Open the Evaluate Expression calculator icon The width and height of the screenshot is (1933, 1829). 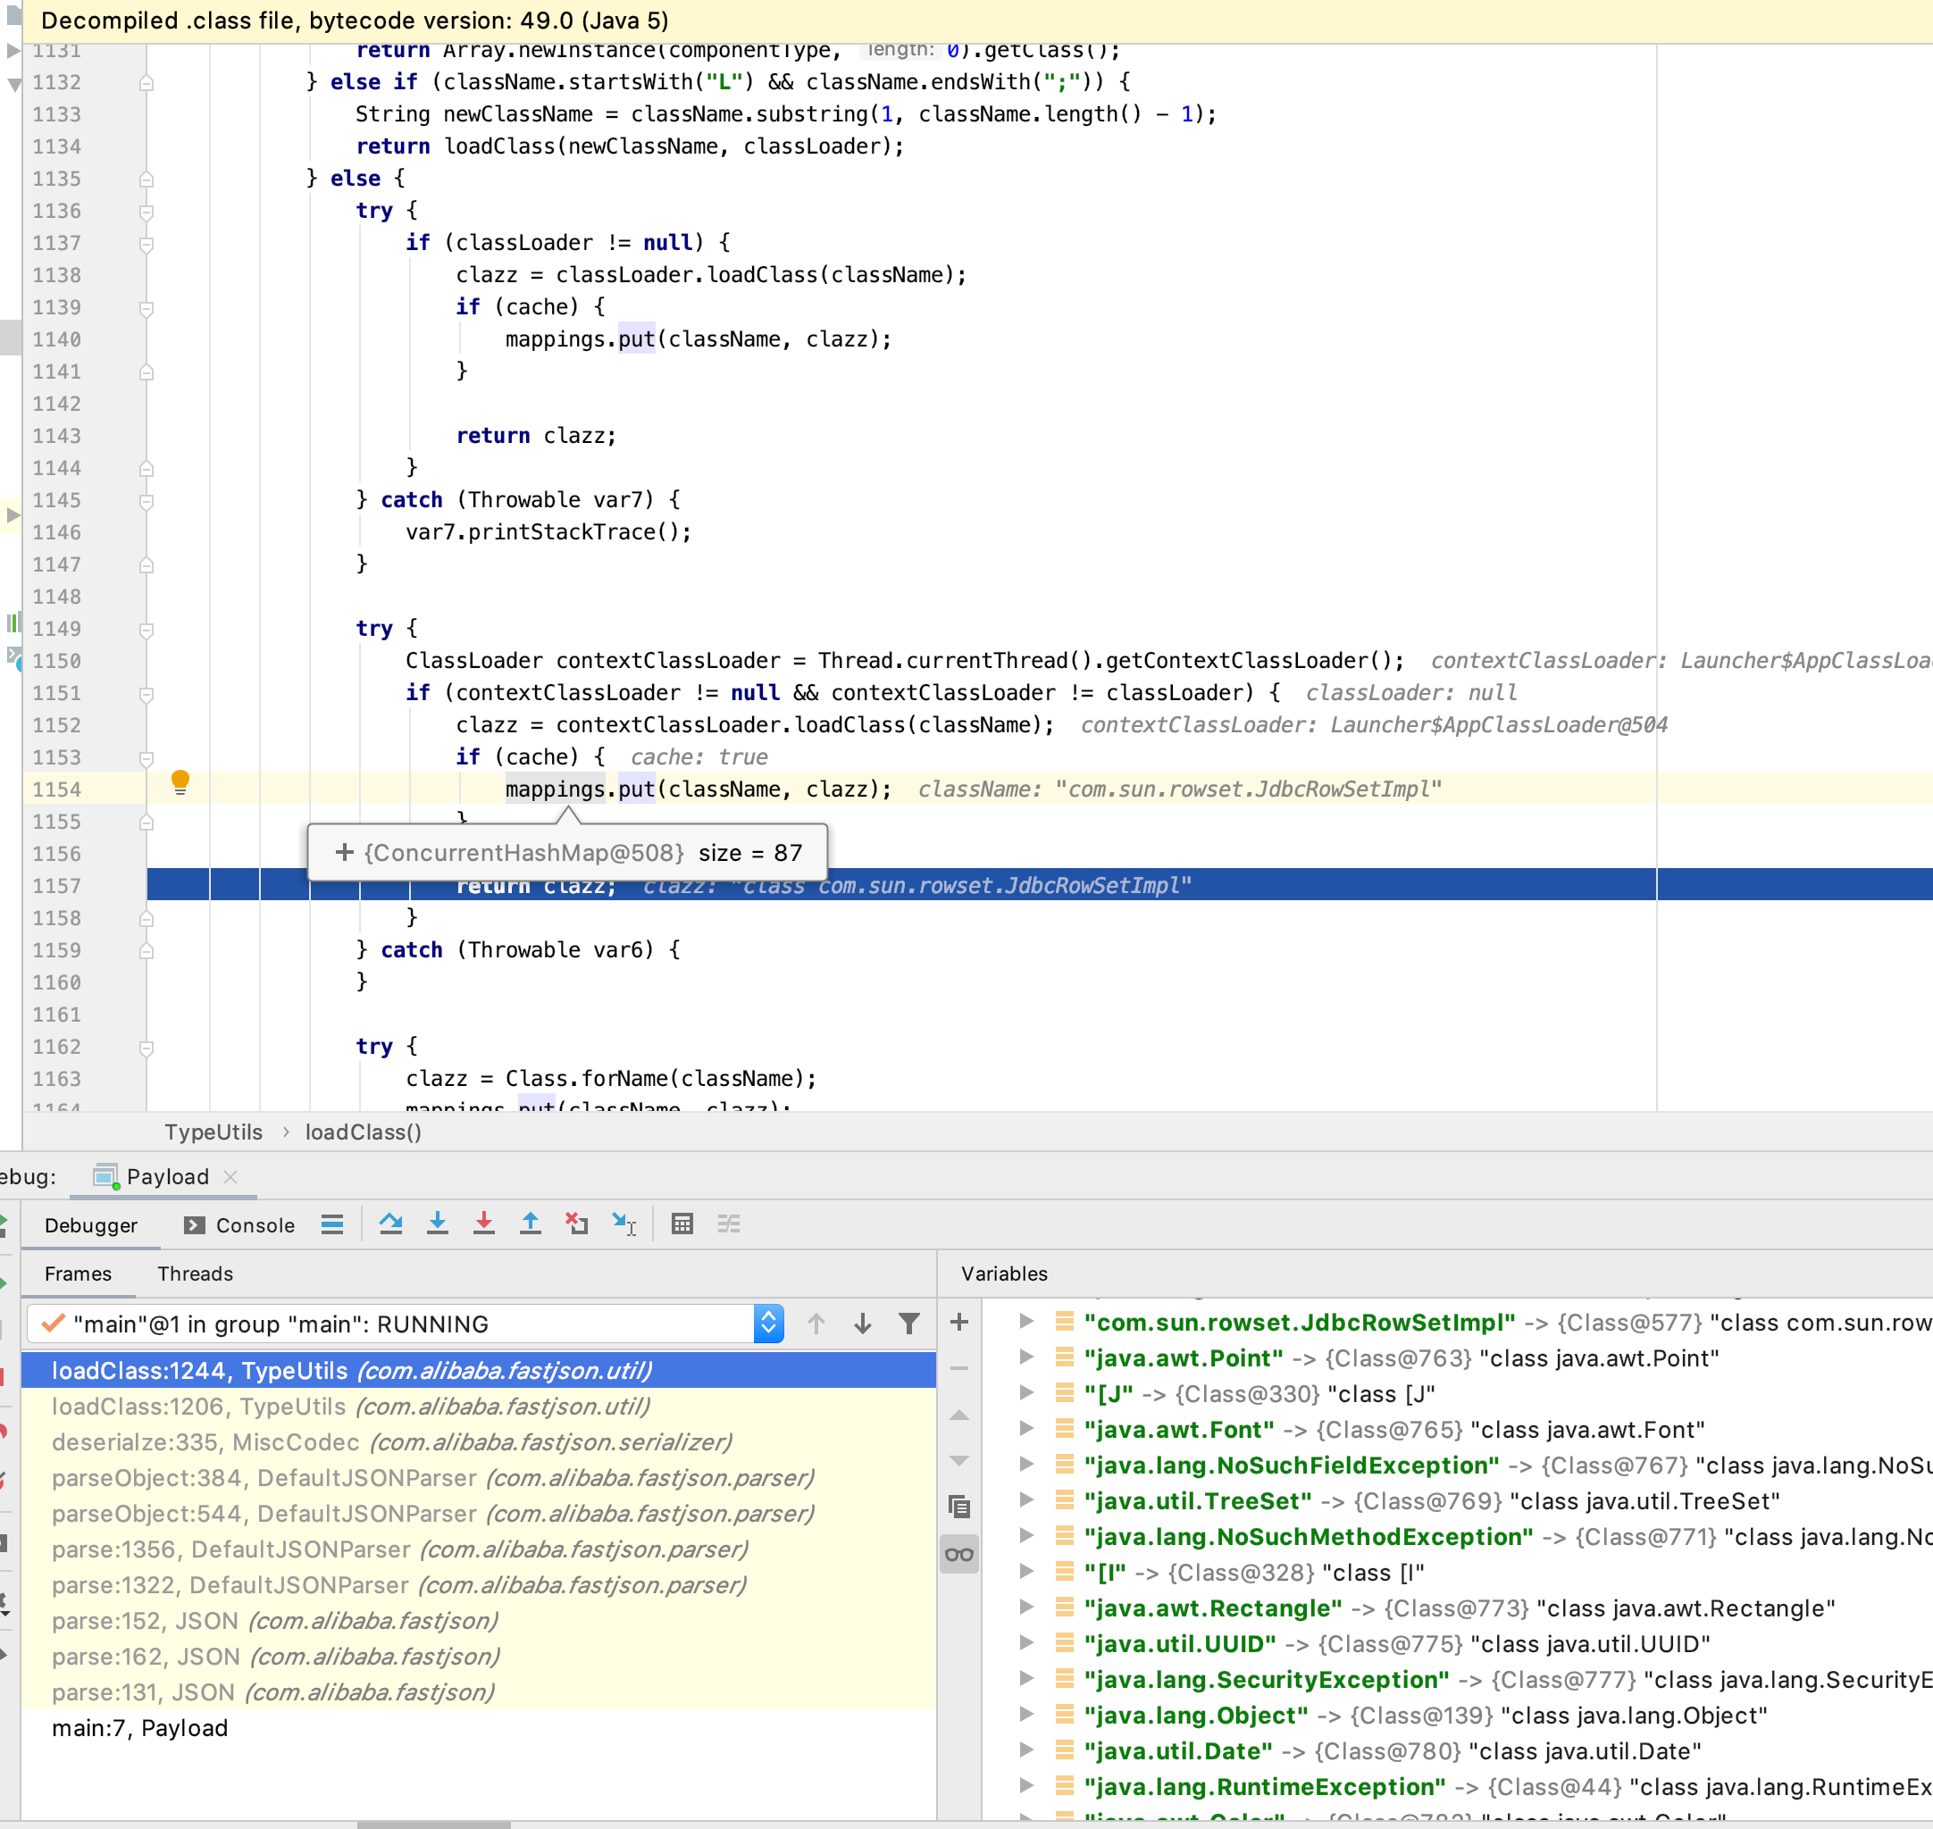click(x=682, y=1224)
